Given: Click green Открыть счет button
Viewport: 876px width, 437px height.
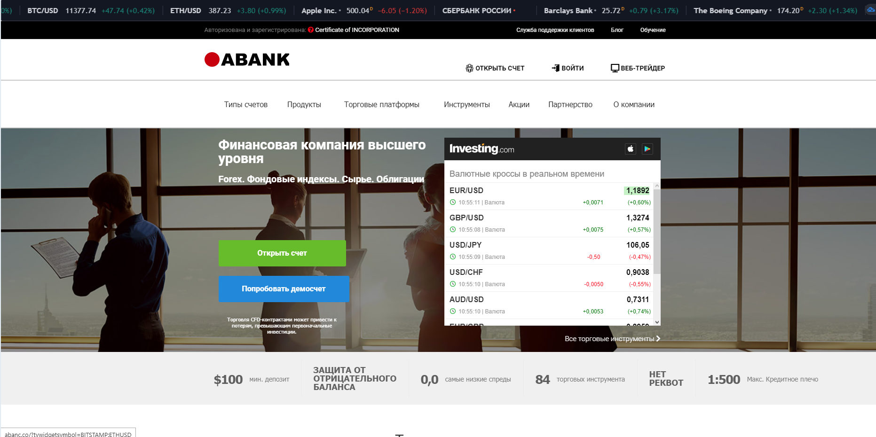Looking at the screenshot, I should tap(282, 253).
